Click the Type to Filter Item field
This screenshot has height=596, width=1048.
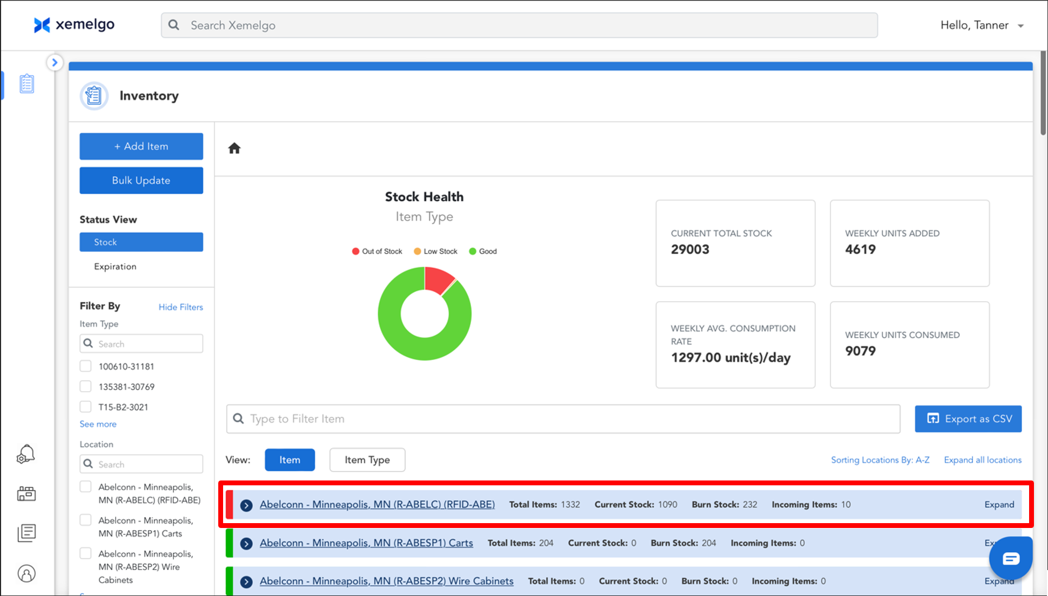tap(563, 419)
